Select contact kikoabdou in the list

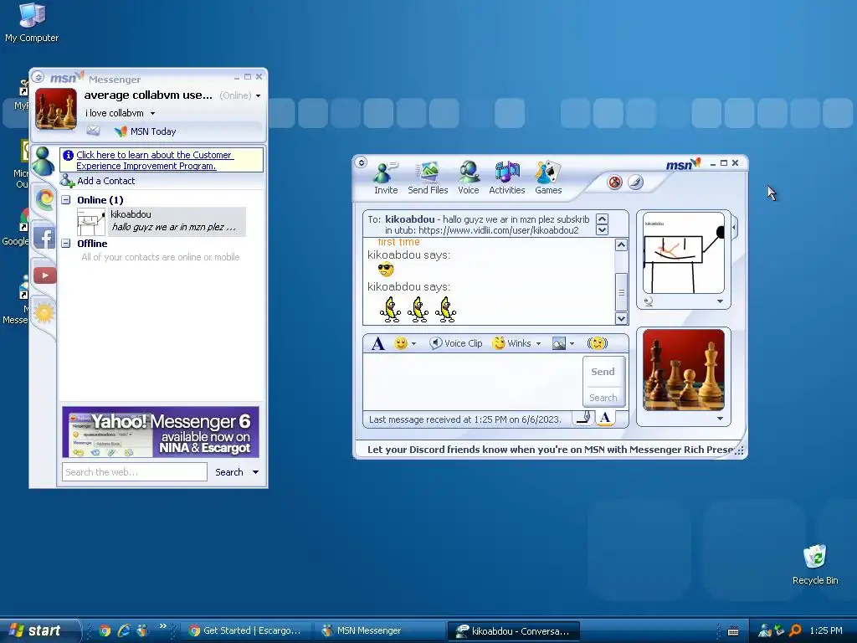tap(162, 221)
